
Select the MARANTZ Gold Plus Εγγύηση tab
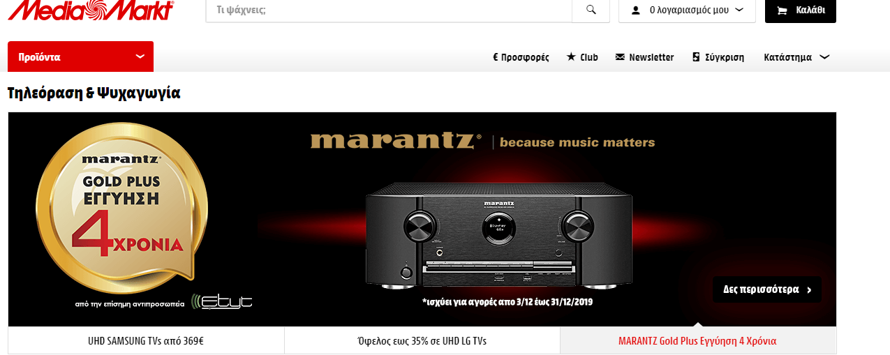[698, 341]
